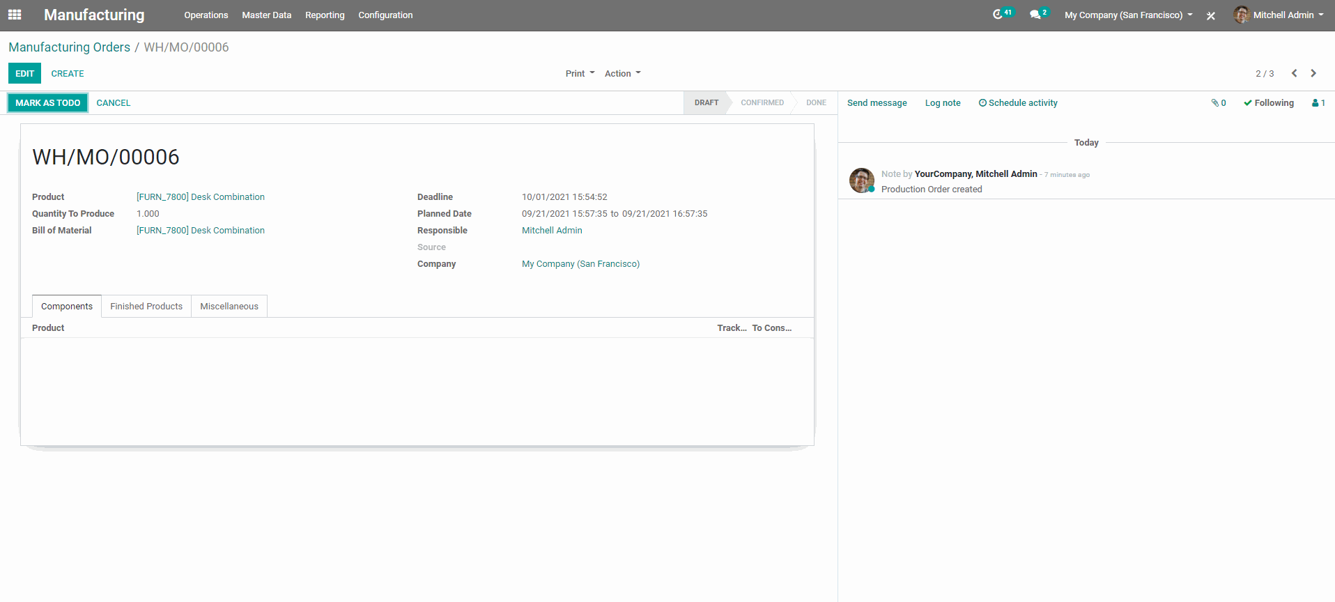
Task: Click the Manufacturing app title
Action: coord(94,15)
